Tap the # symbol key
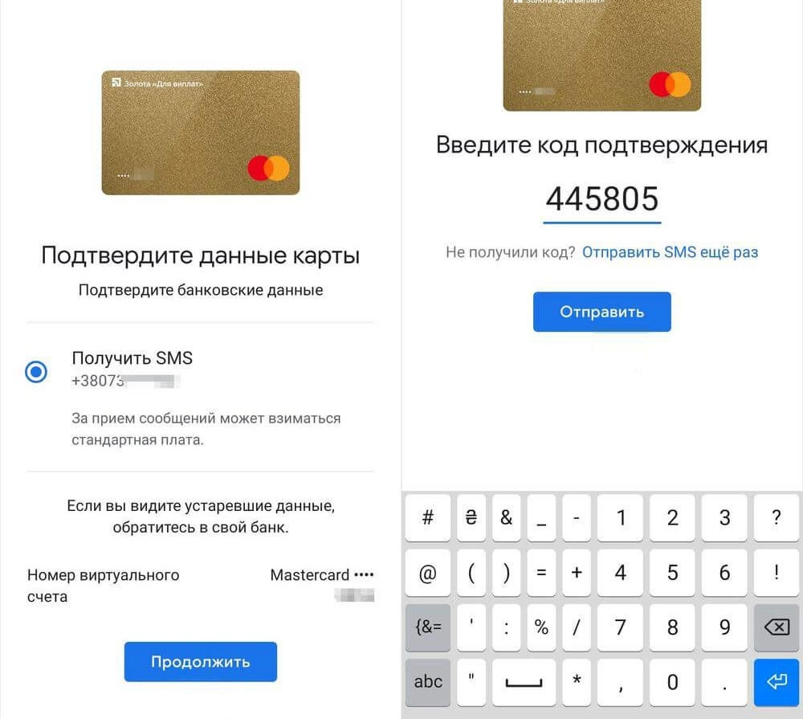803x719 pixels. pyautogui.click(x=428, y=517)
